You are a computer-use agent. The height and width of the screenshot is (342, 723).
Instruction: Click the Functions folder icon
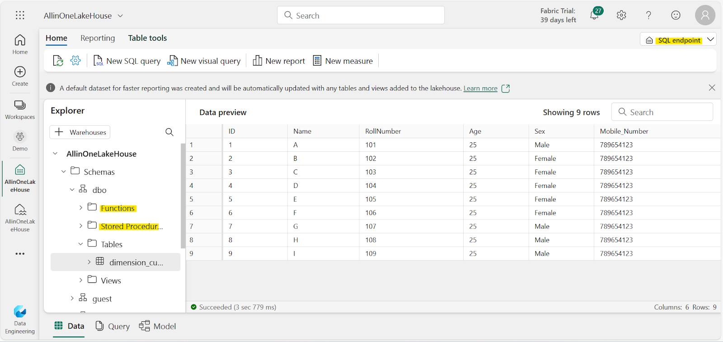[92, 207]
